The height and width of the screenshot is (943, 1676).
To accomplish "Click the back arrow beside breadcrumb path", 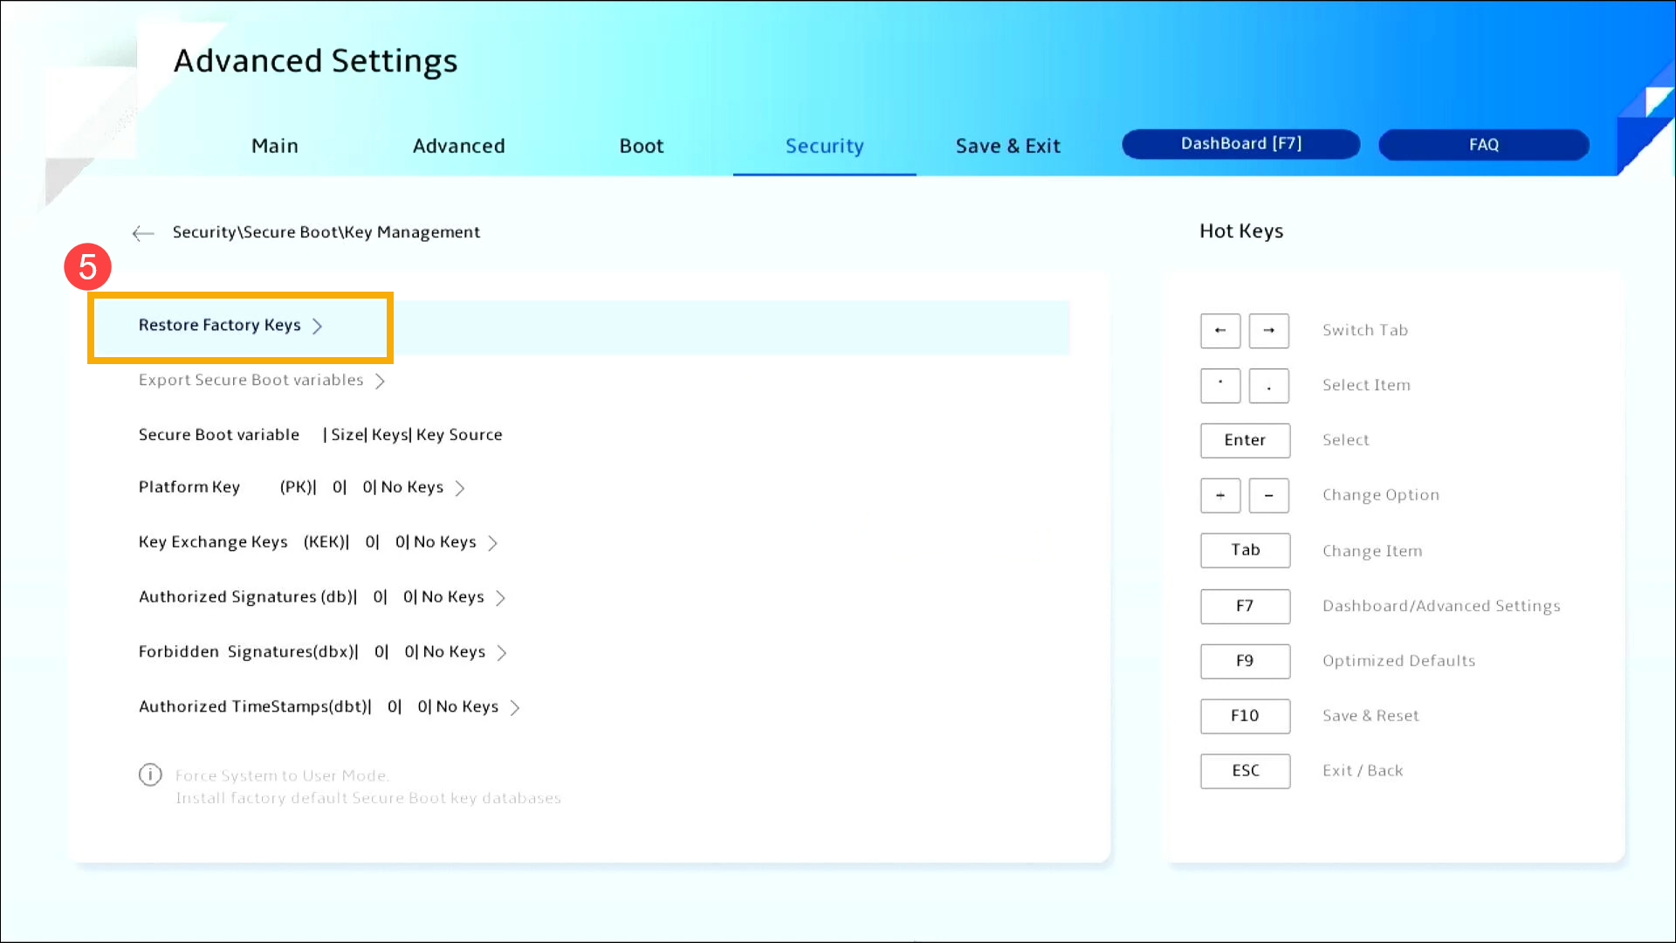I will click(x=143, y=233).
